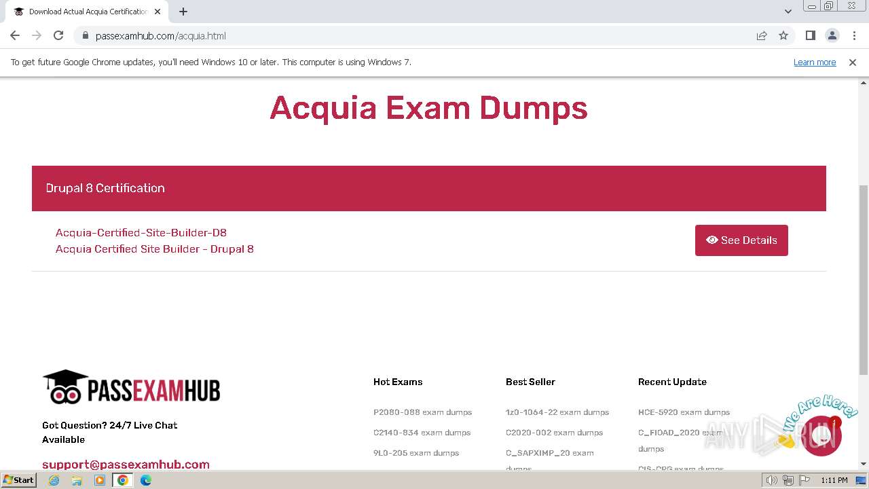Open a new browser tab
The image size is (869, 489).
[183, 12]
